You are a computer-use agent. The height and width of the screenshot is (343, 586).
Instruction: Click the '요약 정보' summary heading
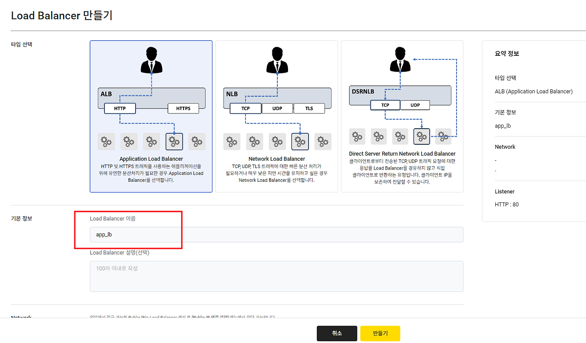pos(507,54)
